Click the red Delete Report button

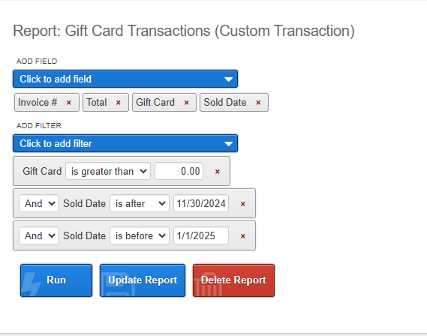[233, 280]
